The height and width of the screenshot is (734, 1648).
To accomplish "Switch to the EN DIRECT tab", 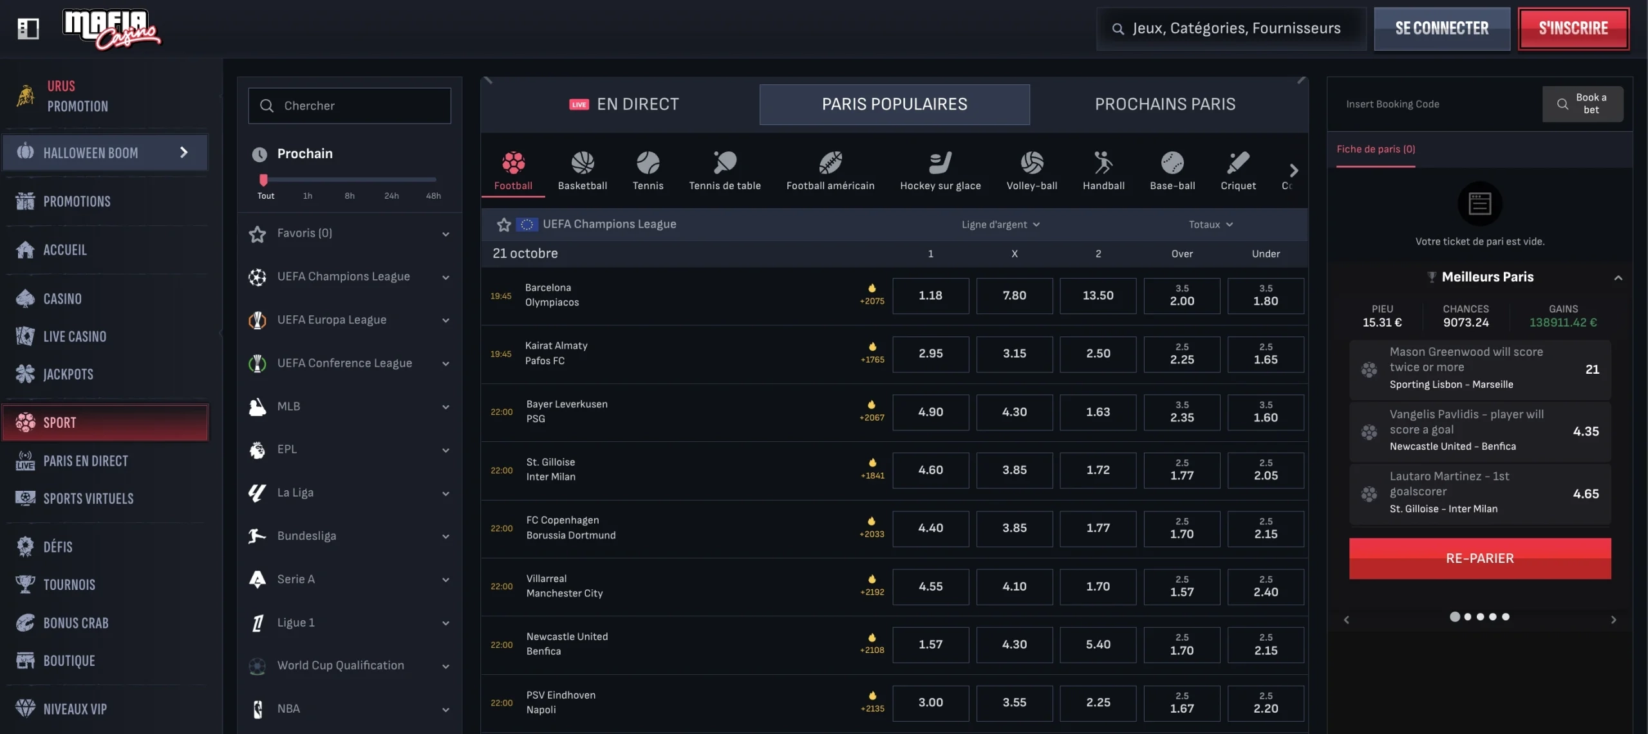I will 624,104.
